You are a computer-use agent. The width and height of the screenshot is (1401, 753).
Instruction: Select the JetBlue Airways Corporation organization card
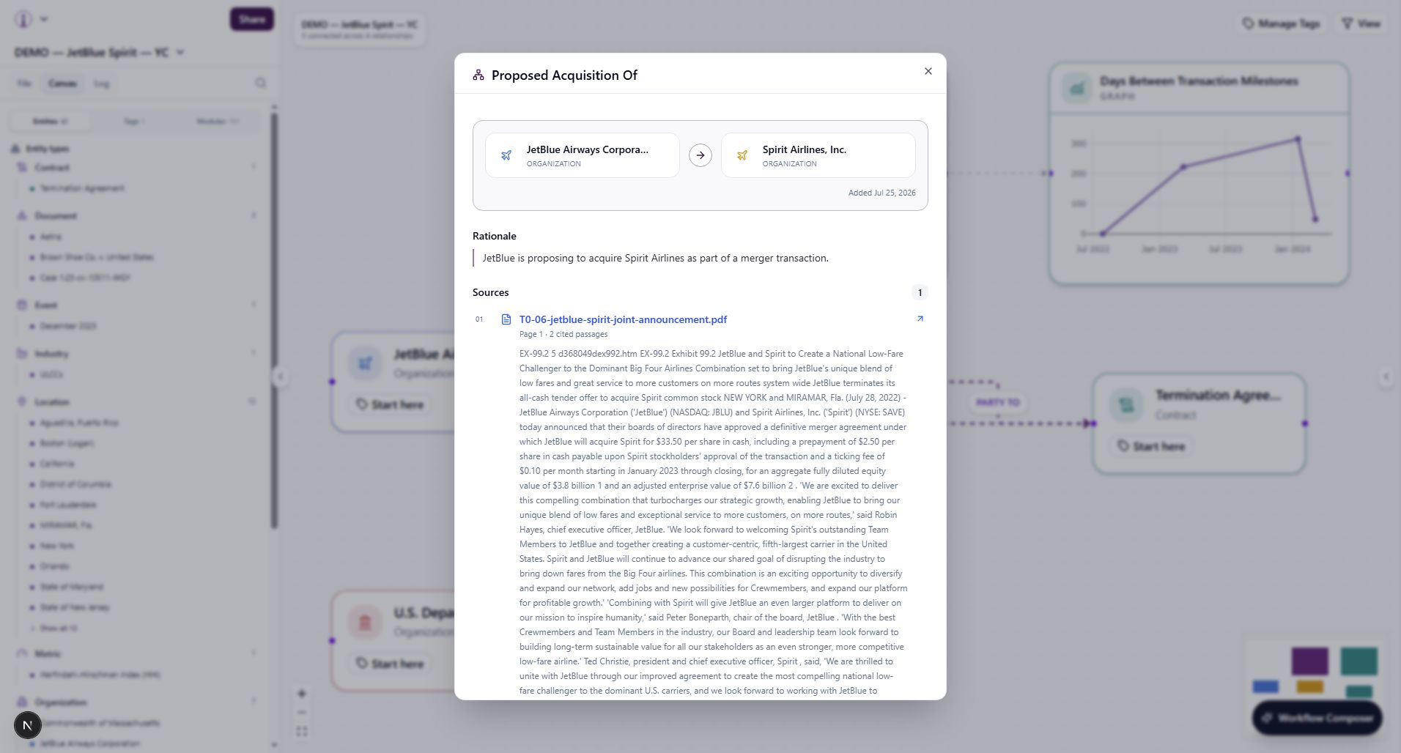pos(583,155)
